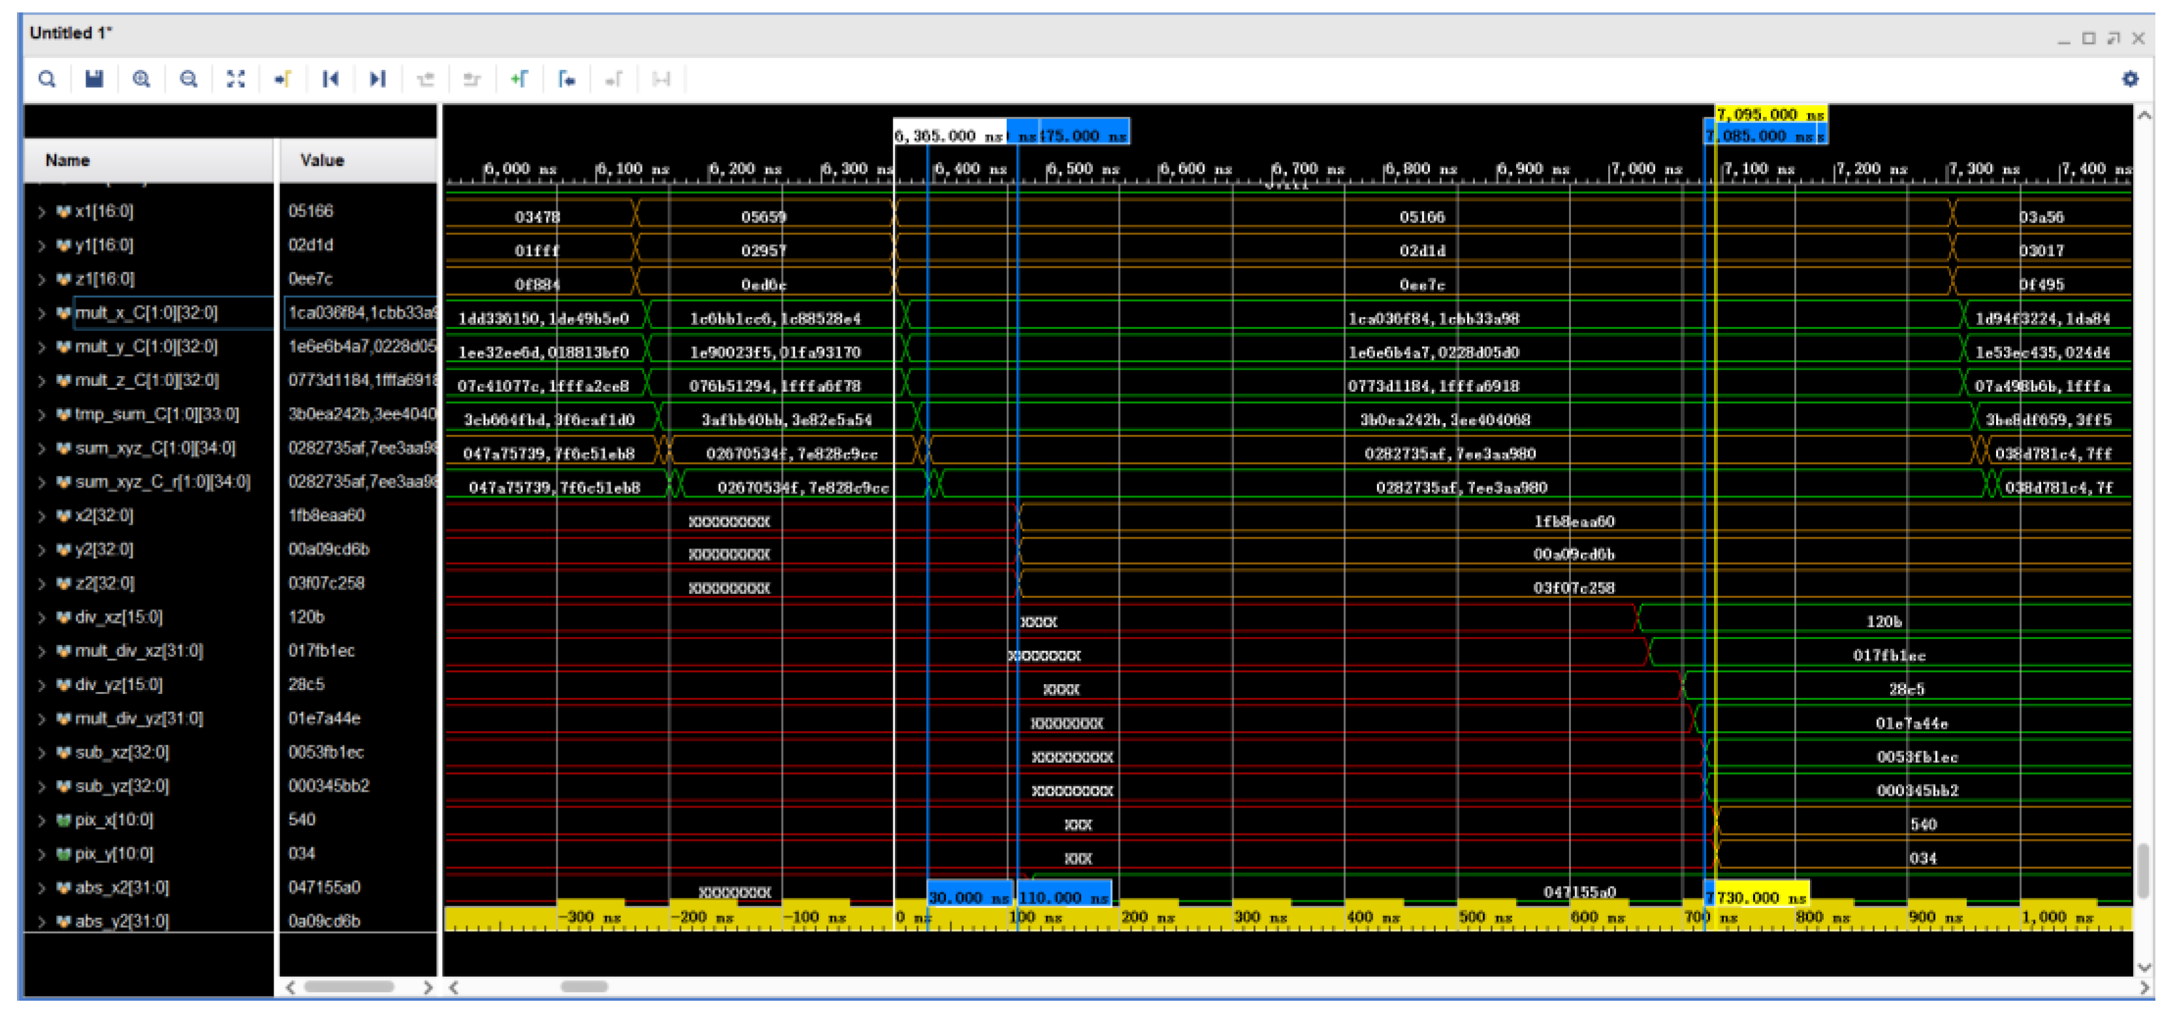This screenshot has height=1019, width=2173.
Task: Select the sub_yz[32:0] signal row
Action: [x=122, y=787]
